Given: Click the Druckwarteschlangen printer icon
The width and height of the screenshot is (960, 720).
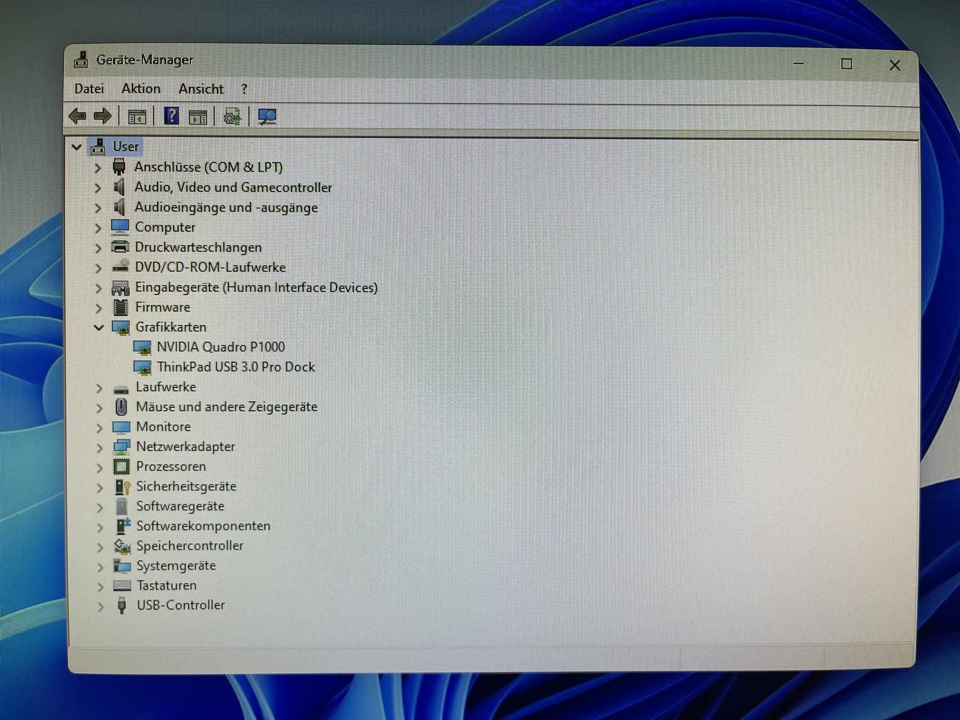Looking at the screenshot, I should pyautogui.click(x=120, y=247).
